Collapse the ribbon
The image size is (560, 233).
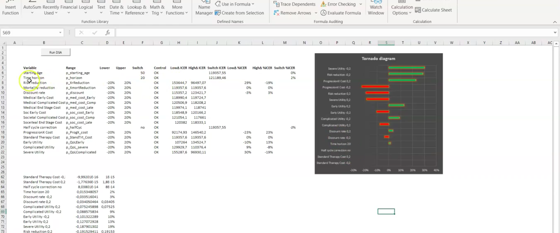pyautogui.click(x=555, y=21)
